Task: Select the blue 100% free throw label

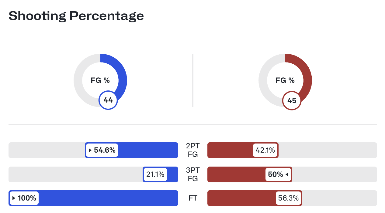Action: (27, 198)
